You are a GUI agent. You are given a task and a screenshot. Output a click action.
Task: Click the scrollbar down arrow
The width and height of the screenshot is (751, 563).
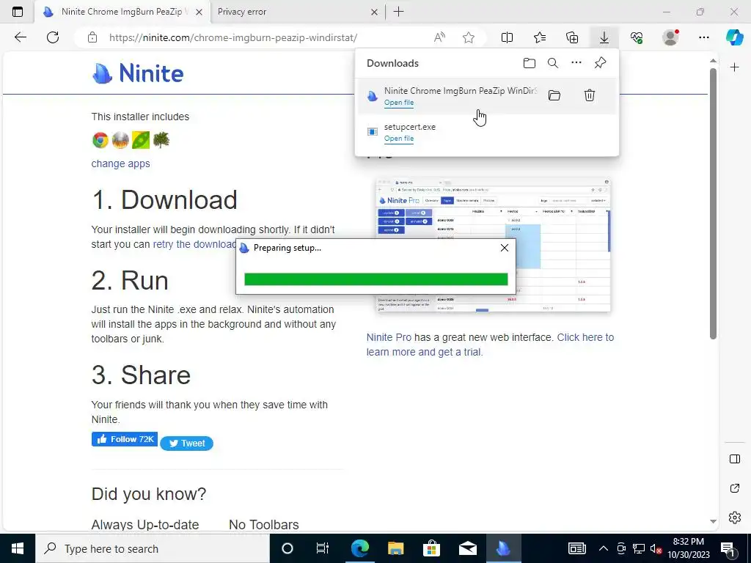(x=713, y=521)
